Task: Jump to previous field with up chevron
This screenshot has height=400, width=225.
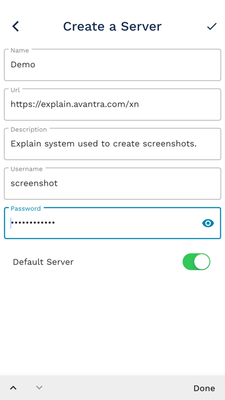Action: 13,388
